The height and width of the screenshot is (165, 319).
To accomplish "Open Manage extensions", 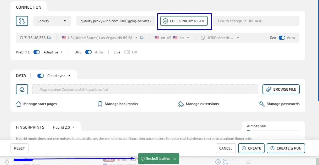I will pos(202,104).
